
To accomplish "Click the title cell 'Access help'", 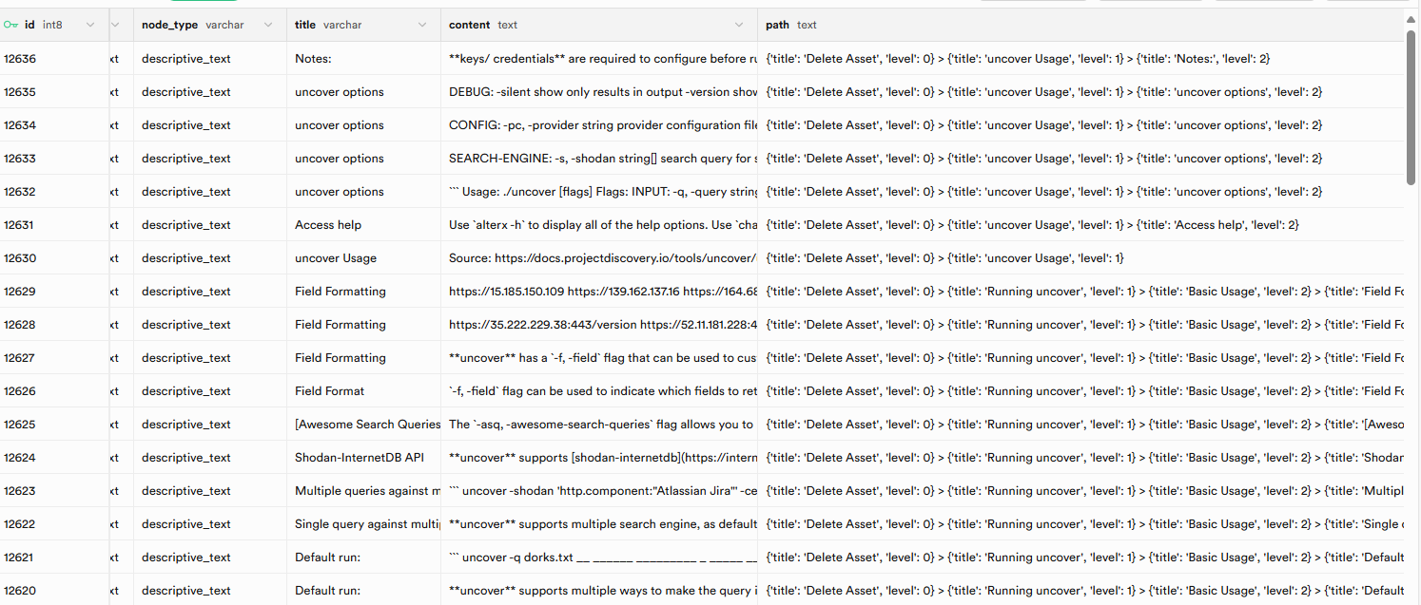I will (364, 225).
